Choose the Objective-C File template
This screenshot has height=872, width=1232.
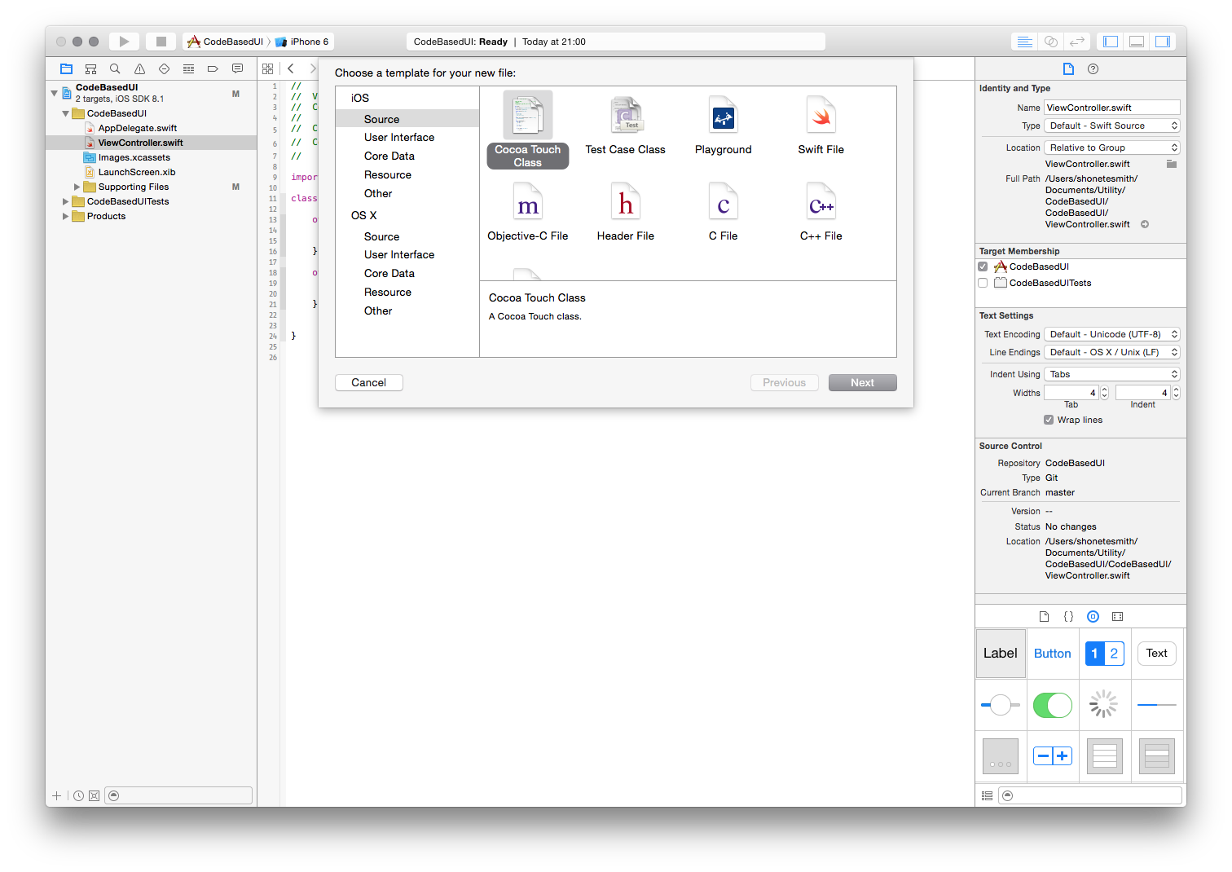pyautogui.click(x=528, y=212)
